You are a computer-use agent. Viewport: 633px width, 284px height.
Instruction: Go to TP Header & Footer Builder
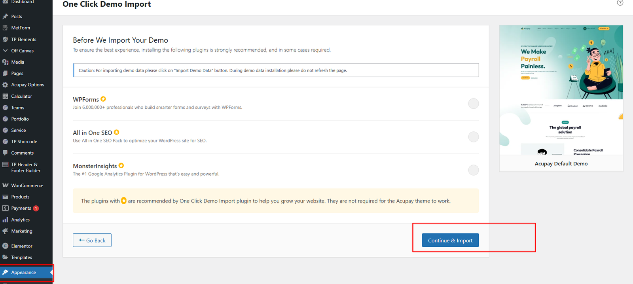click(25, 168)
